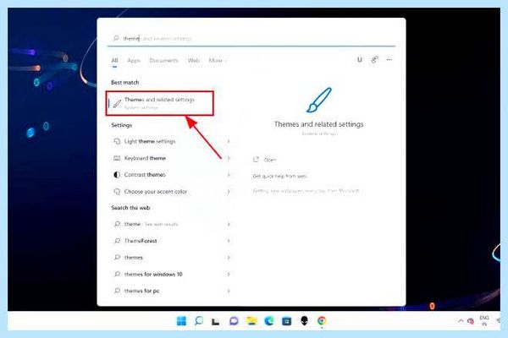Screen dimensions: 508x338
Task: Click search icon beside ThemeForest
Action: [x=117, y=241]
